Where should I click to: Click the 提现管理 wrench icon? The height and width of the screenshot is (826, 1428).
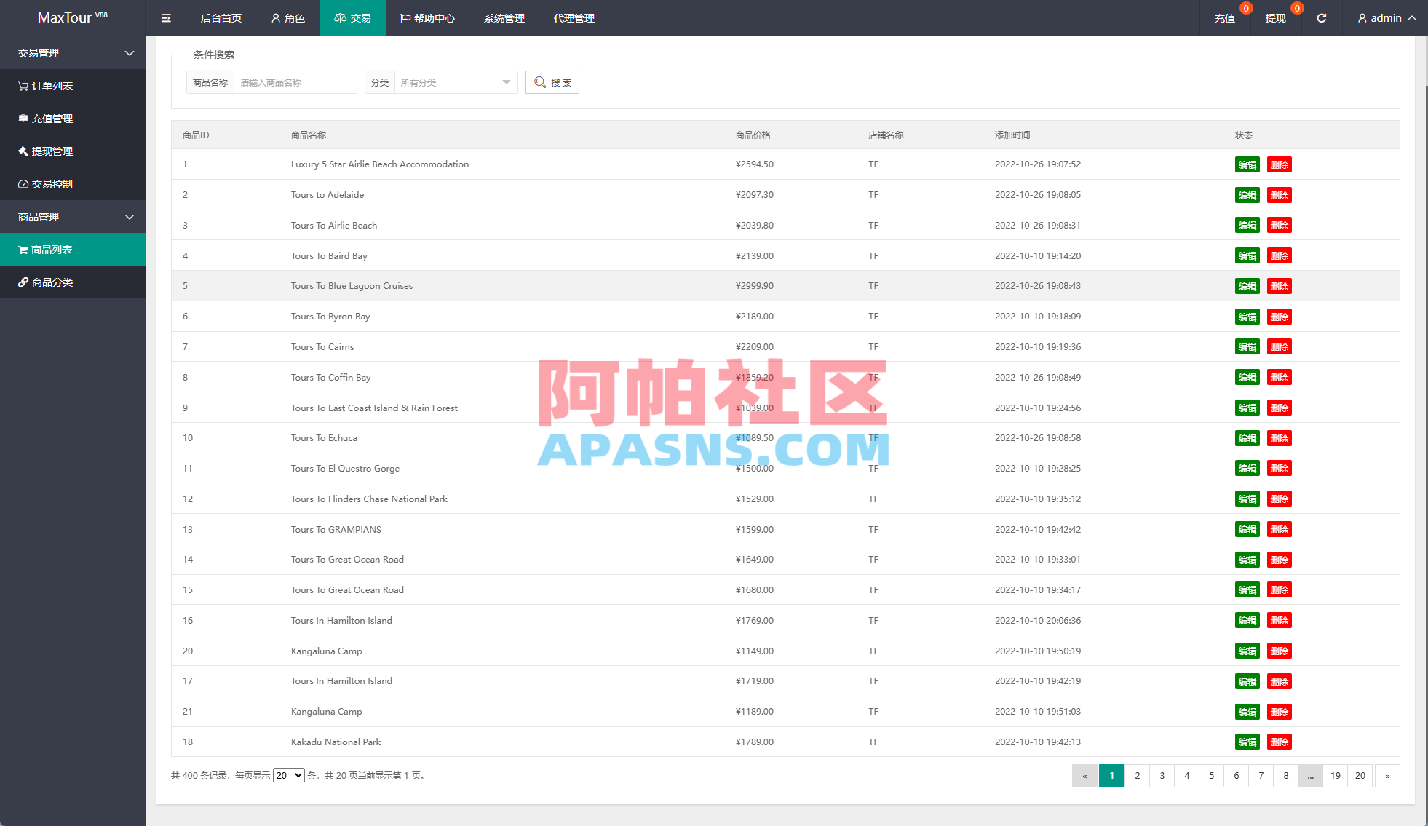(23, 151)
